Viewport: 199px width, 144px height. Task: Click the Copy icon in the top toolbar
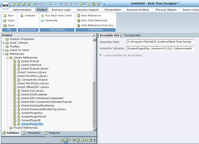click(x=66, y=4)
